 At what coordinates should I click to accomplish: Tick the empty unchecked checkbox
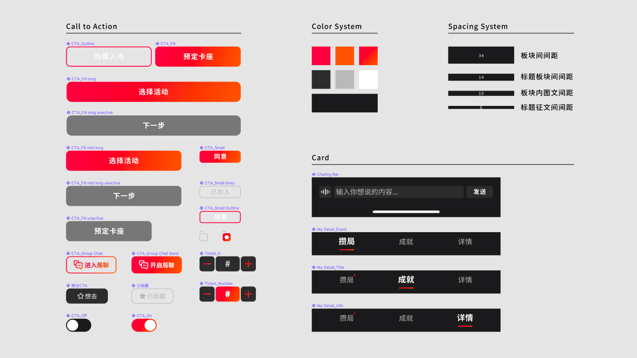(204, 237)
